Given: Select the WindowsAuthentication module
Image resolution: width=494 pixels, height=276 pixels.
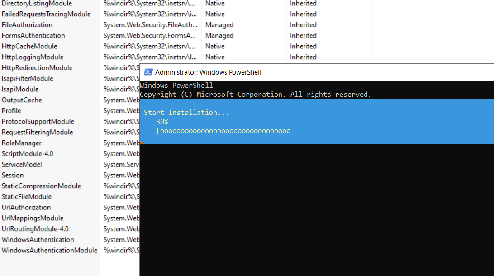Looking at the screenshot, I should click(x=38, y=239).
